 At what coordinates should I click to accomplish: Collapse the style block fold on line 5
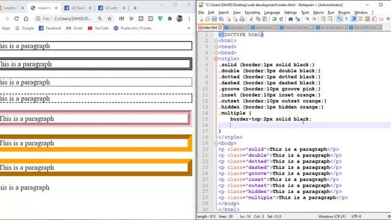tap(216, 59)
